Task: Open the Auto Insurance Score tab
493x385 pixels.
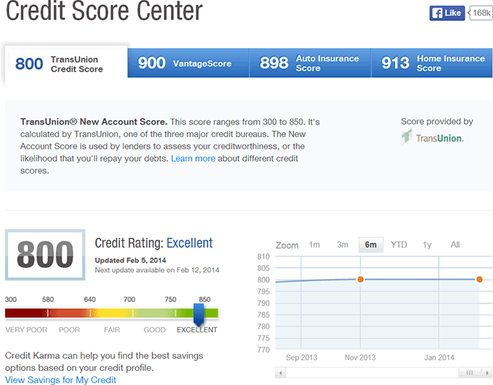Action: pos(310,63)
